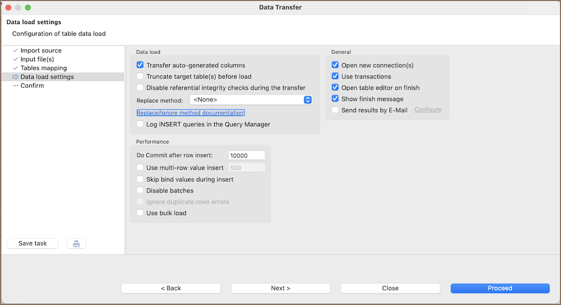The width and height of the screenshot is (561, 305).
Task: Uncheck Transfer auto-generated columns
Action: coord(140,65)
